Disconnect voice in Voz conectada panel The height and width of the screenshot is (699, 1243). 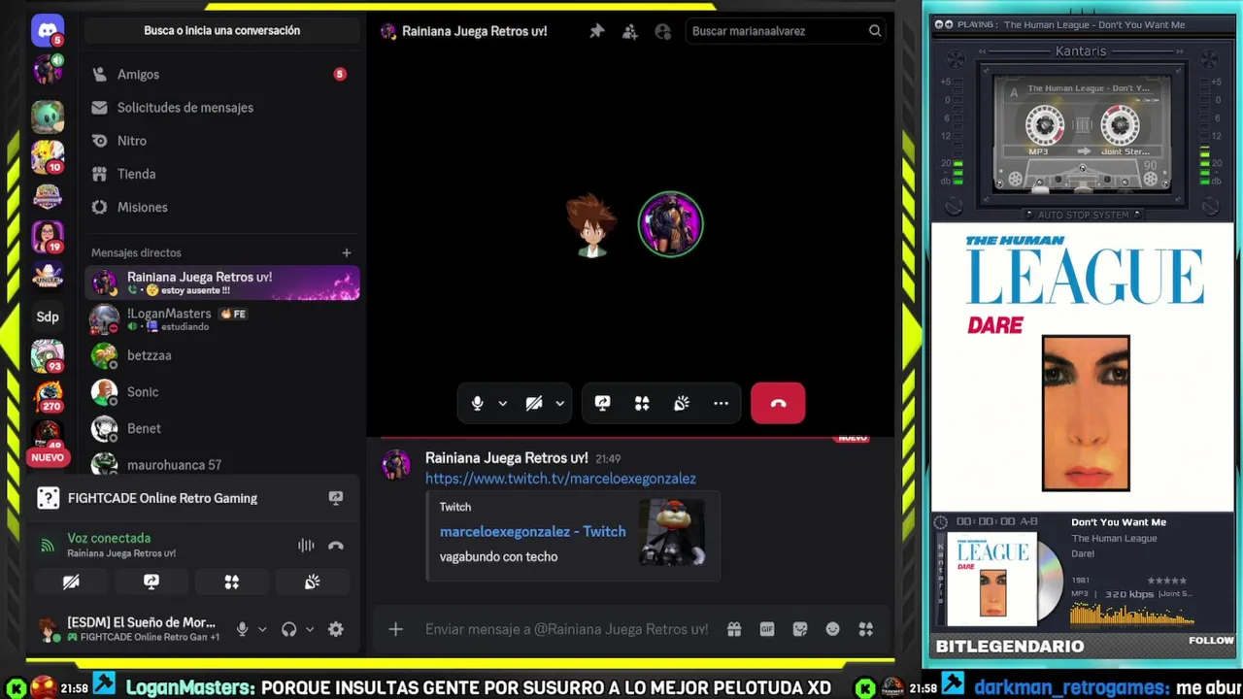(336, 546)
